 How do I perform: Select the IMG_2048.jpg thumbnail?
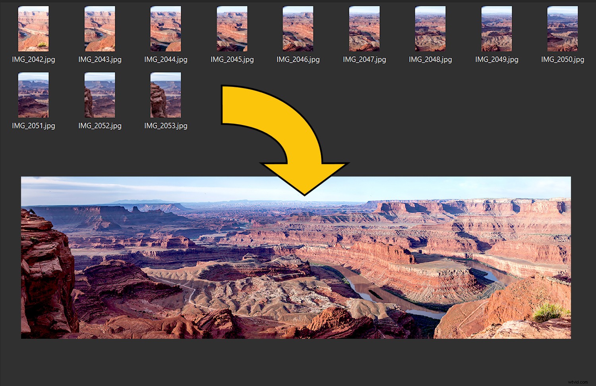[430, 29]
